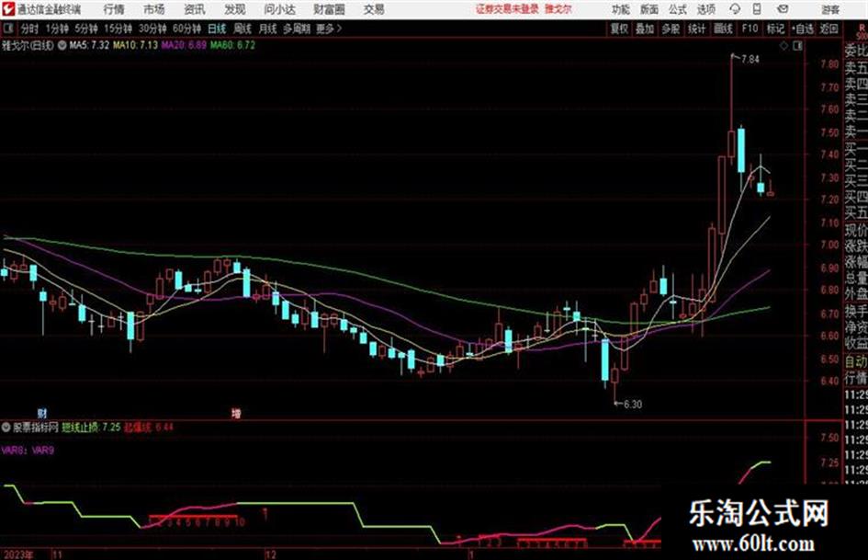
Task: Click the 游客 account label
Action: pos(829,9)
